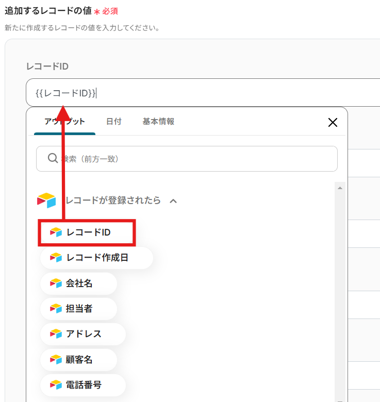Click the レコードID input field
Screen dimensions: 380x402
tap(203, 93)
